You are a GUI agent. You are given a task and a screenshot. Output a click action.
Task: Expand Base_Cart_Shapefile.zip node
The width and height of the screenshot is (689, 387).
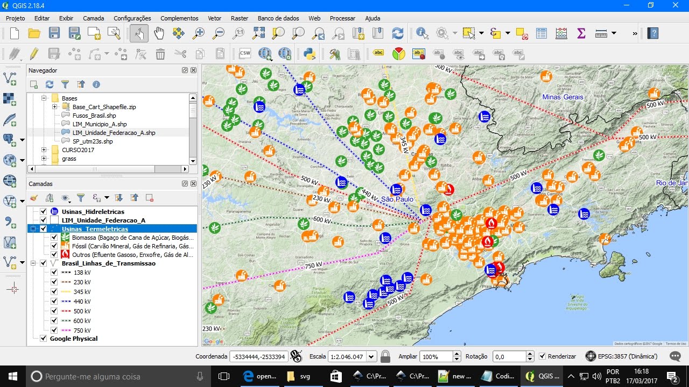tap(55, 107)
